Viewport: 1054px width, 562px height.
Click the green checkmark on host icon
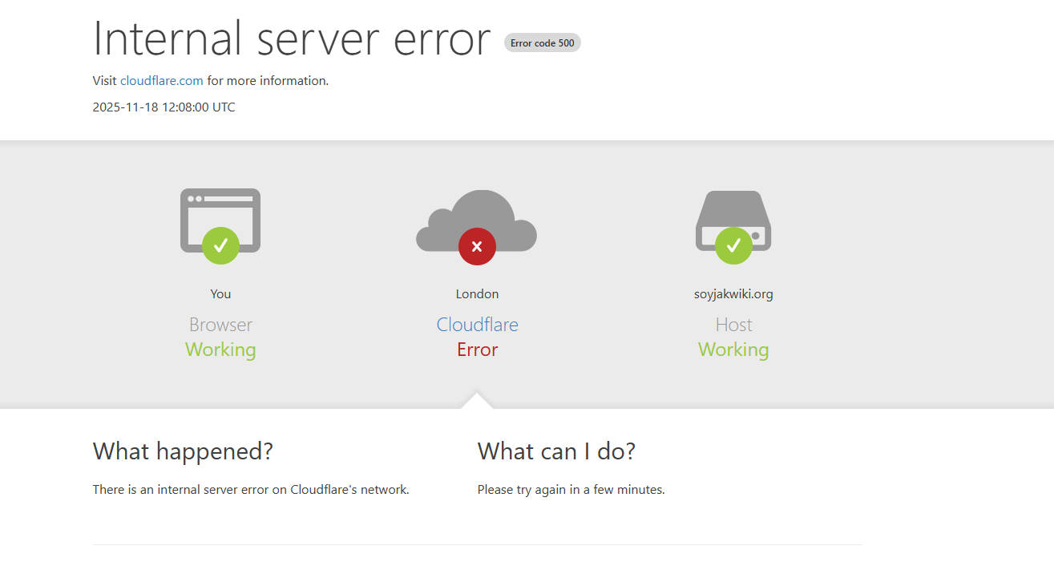click(x=733, y=245)
